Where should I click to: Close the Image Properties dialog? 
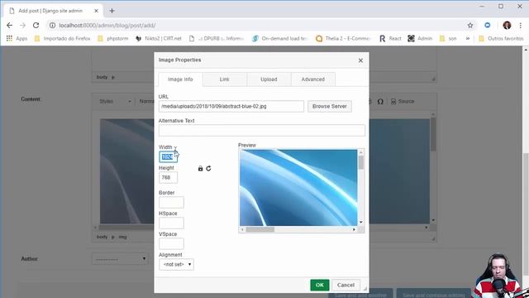(360, 60)
